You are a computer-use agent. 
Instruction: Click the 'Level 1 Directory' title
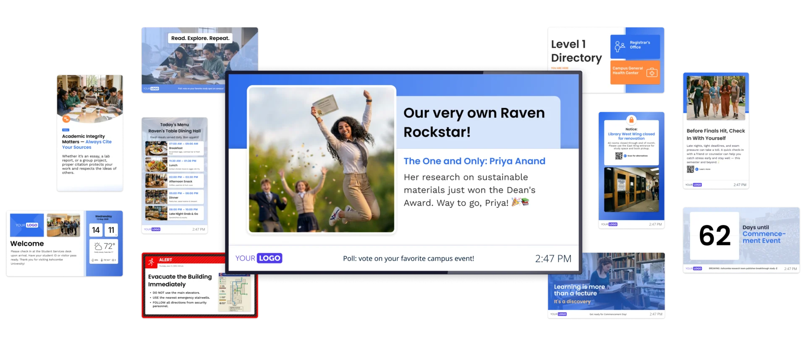[576, 51]
